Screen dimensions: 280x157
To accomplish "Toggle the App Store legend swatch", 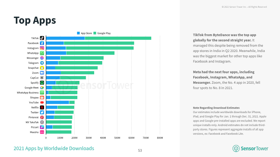I will (78, 33).
